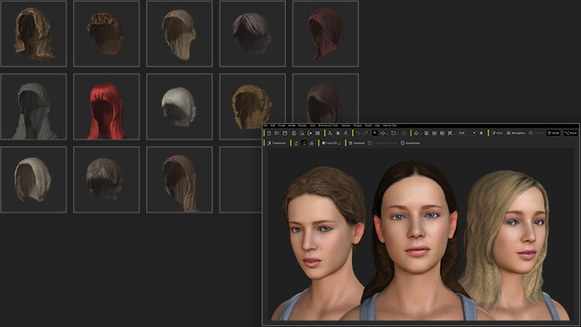This screenshot has width=581, height=327.
Task: Choose the Move object tool
Action: coord(383,133)
